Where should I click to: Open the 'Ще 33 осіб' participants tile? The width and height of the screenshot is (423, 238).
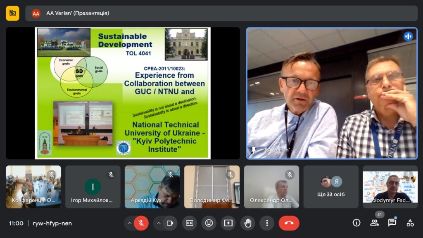pyautogui.click(x=331, y=187)
